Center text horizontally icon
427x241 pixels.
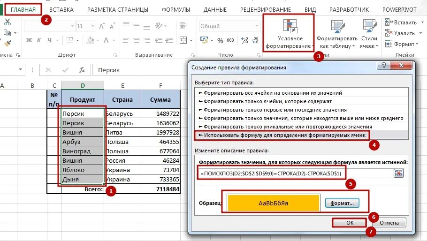point(137,40)
